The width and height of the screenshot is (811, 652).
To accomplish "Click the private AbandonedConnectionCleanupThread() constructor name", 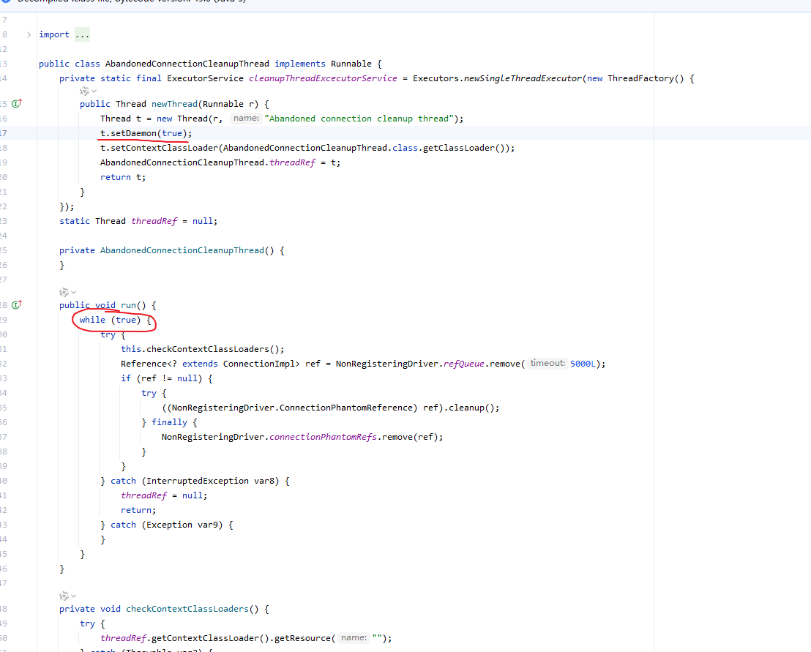I will coord(182,251).
